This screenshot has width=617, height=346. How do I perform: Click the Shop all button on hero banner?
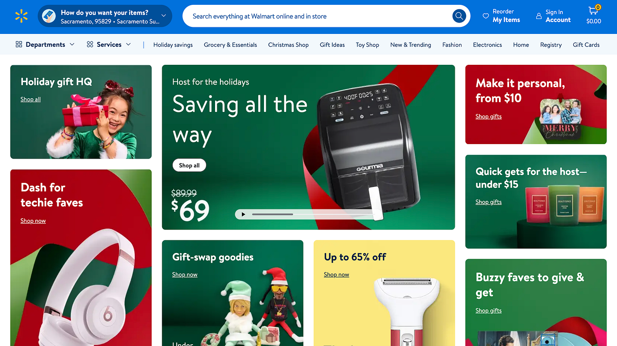pyautogui.click(x=189, y=165)
